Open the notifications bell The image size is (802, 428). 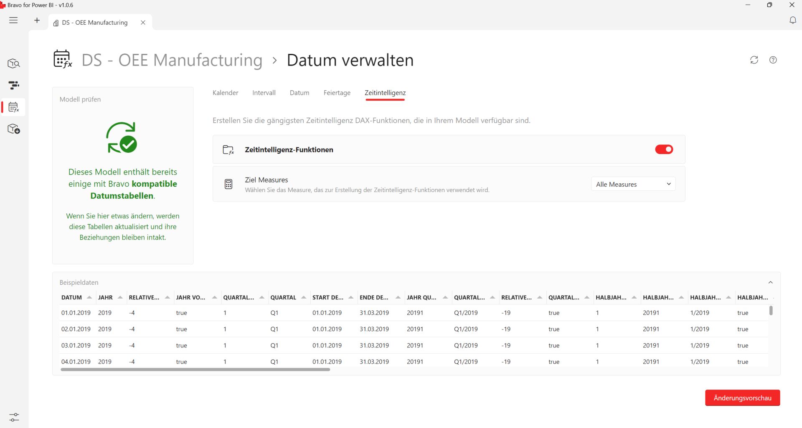click(x=792, y=20)
